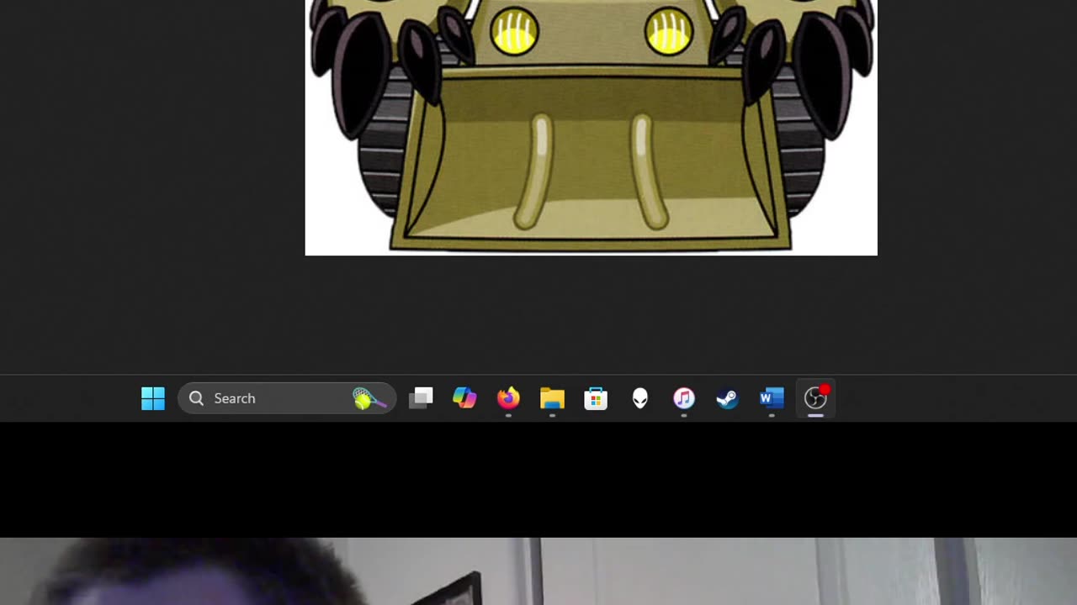This screenshot has height=605, width=1077.
Task: Open the tennis racket search highlight icon
Action: coord(369,398)
